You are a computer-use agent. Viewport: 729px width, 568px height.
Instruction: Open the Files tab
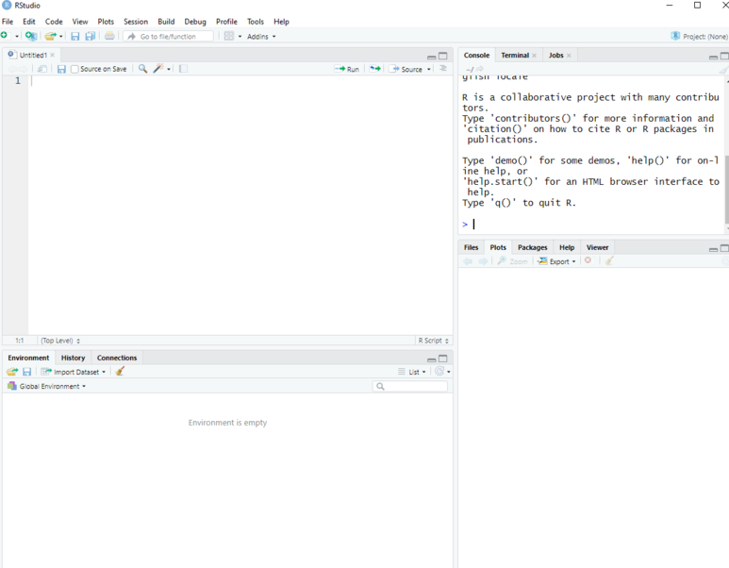[x=471, y=247]
